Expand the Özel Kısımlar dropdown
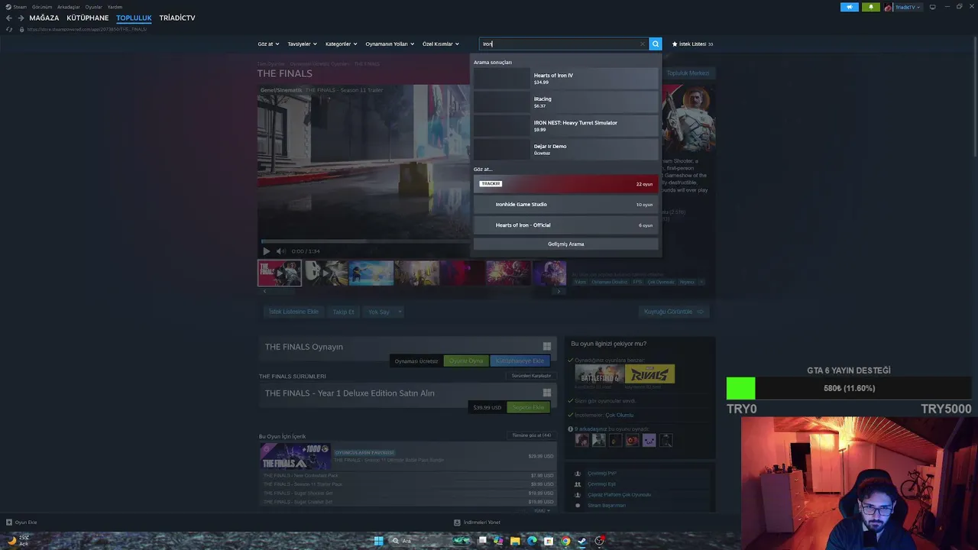978x550 pixels. [x=441, y=44]
